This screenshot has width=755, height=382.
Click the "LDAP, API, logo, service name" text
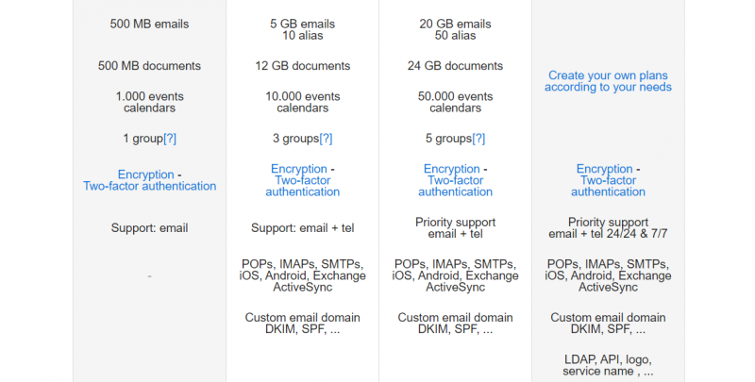pos(608,366)
